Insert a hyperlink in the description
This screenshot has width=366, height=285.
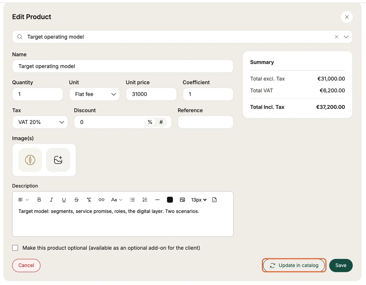coord(101,200)
